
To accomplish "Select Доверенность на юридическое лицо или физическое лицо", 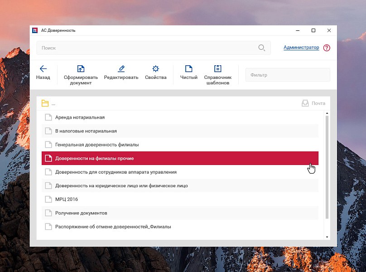I will (180, 185).
